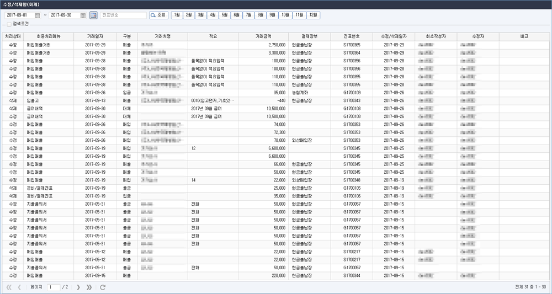Select the 9월 month button
Image resolution: width=552 pixels, height=294 pixels.
tap(273, 15)
